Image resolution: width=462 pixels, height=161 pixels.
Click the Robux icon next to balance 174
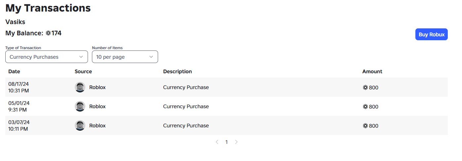pyautogui.click(x=48, y=33)
